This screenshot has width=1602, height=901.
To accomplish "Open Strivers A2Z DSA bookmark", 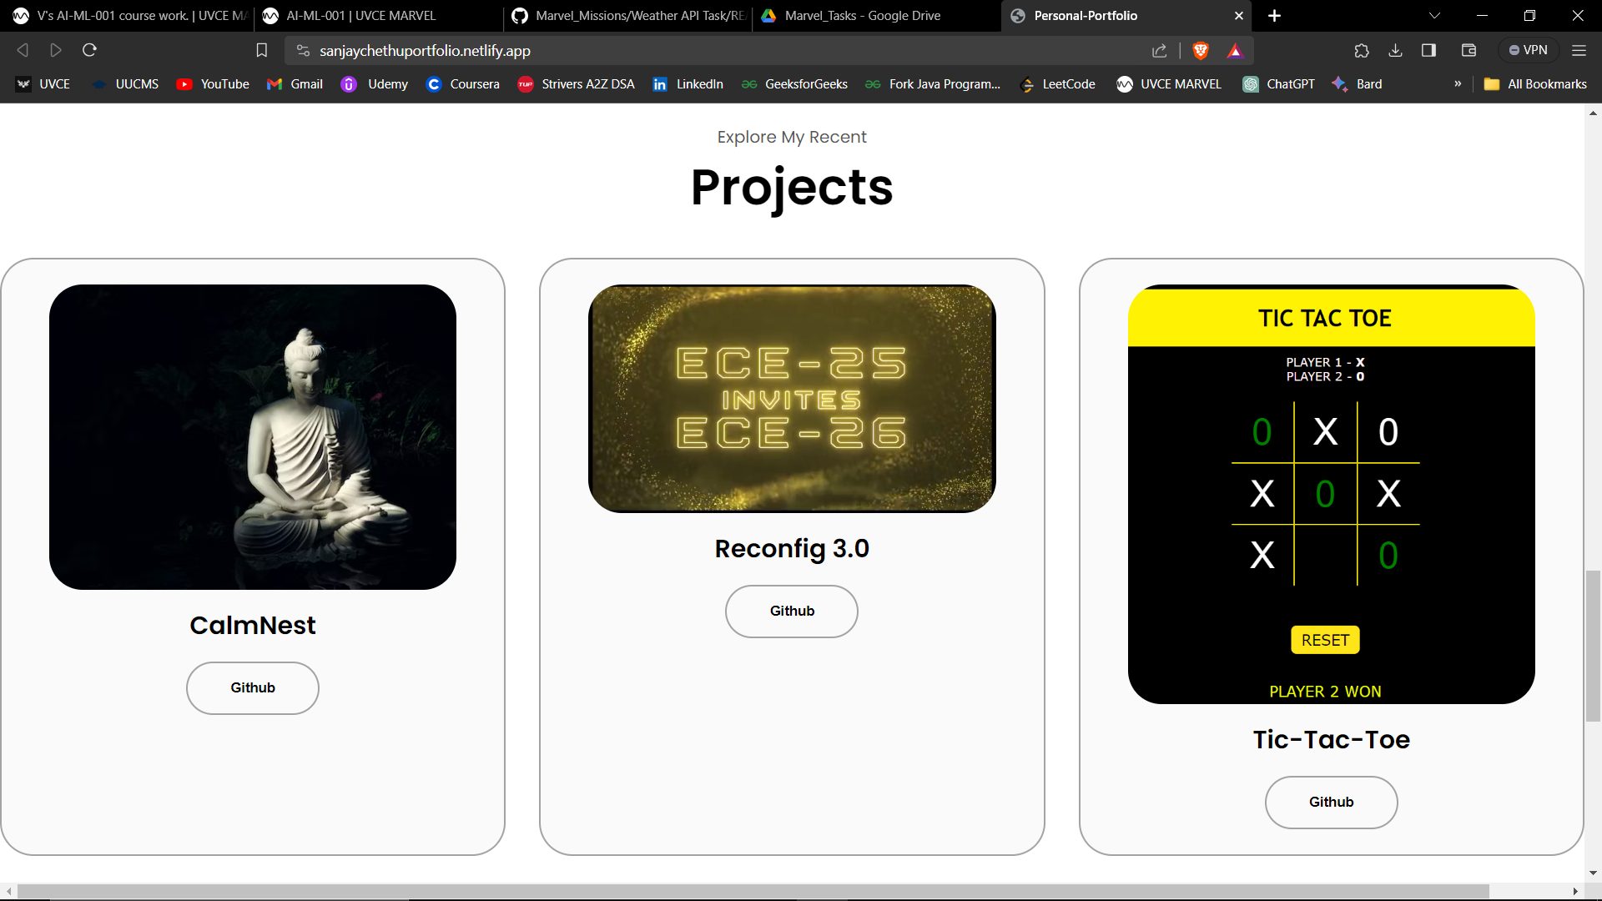I will (x=576, y=84).
